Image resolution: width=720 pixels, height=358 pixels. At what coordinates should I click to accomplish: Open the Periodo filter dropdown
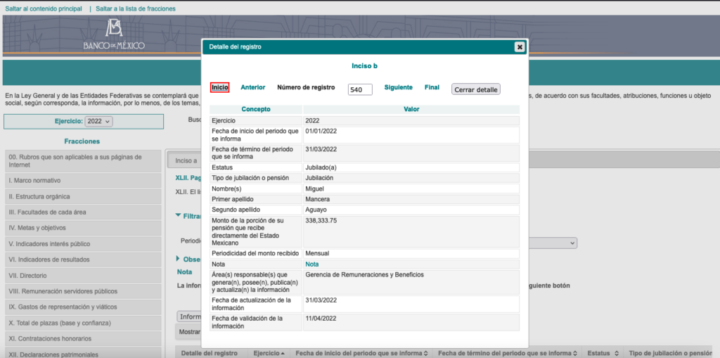point(553,243)
